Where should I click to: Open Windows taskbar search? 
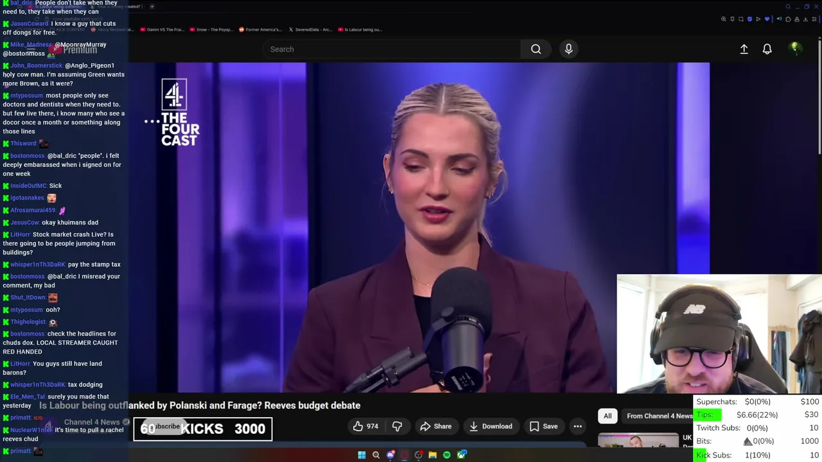[376, 455]
